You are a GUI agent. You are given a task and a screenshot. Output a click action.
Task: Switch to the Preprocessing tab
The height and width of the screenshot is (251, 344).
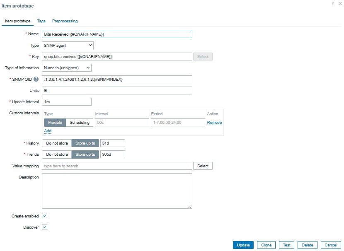point(65,21)
